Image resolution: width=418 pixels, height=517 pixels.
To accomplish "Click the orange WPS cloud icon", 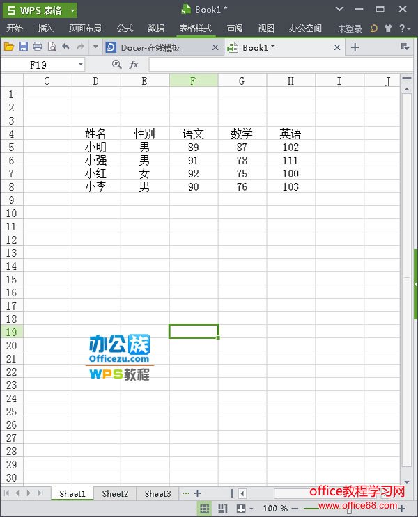I will [x=373, y=29].
